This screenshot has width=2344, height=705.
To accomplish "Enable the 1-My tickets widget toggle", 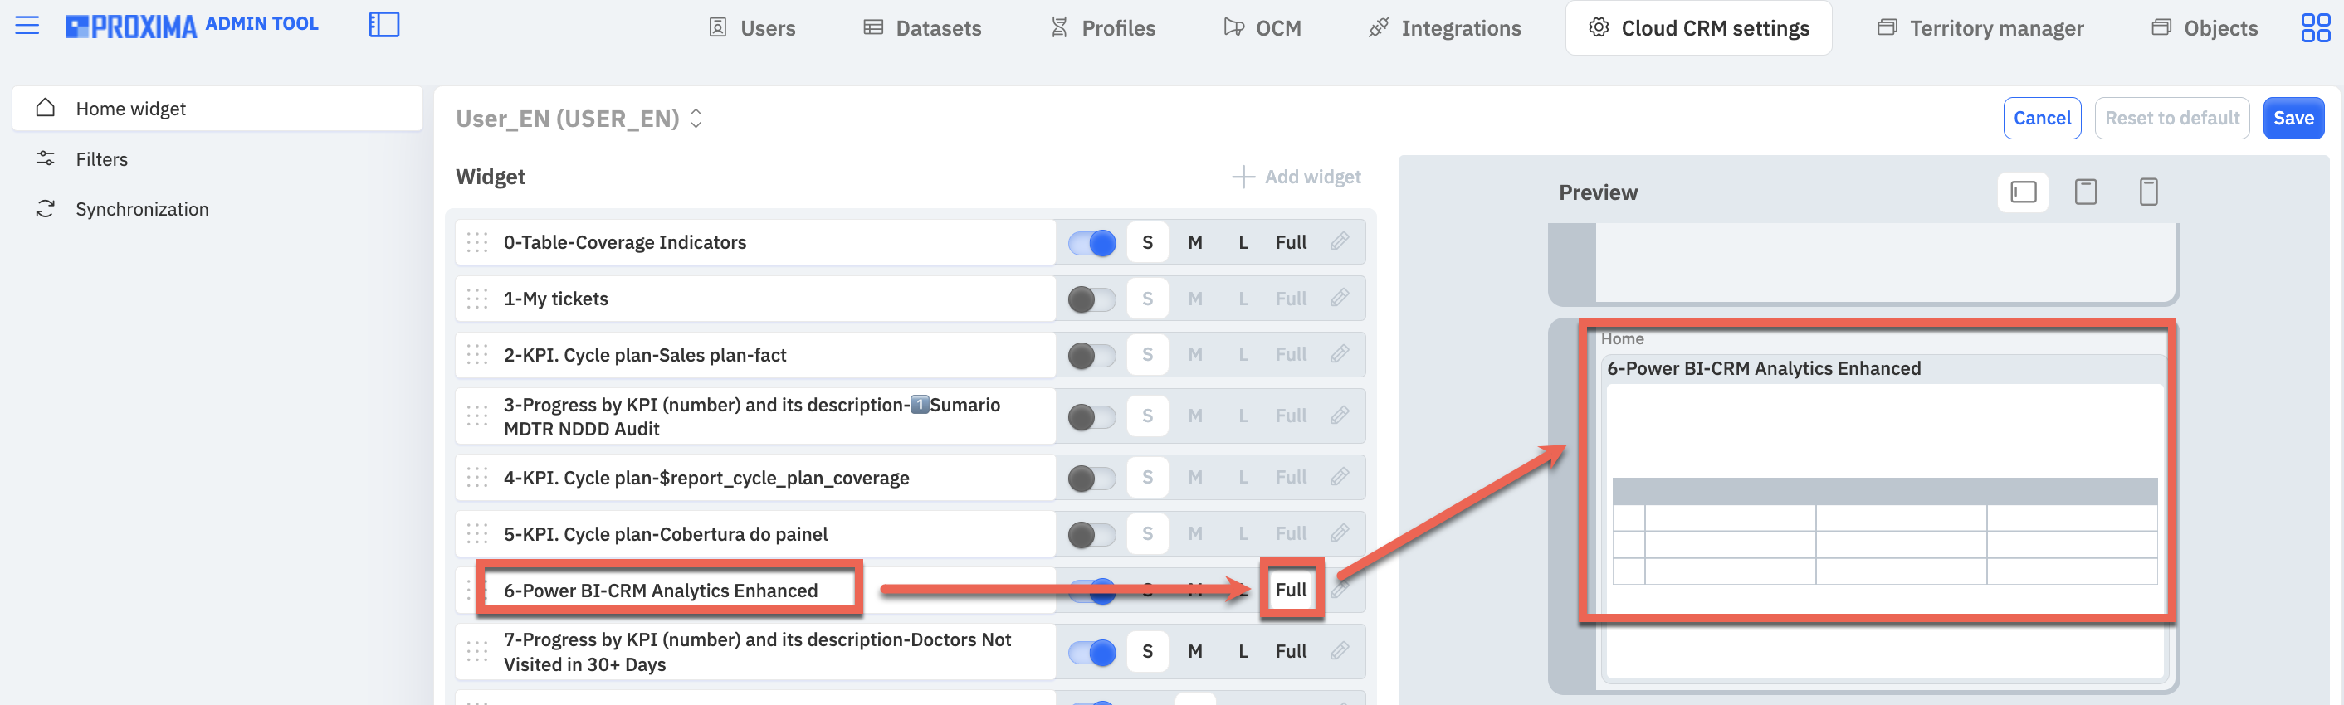I will [x=1092, y=299].
